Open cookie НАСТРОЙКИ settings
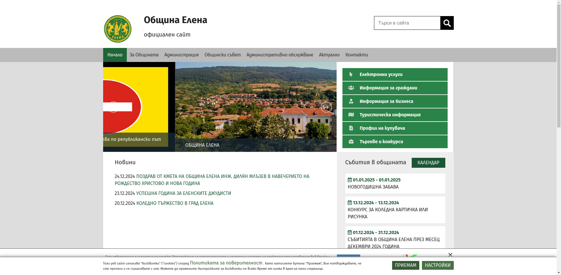This screenshot has width=561, height=275. 437,265
